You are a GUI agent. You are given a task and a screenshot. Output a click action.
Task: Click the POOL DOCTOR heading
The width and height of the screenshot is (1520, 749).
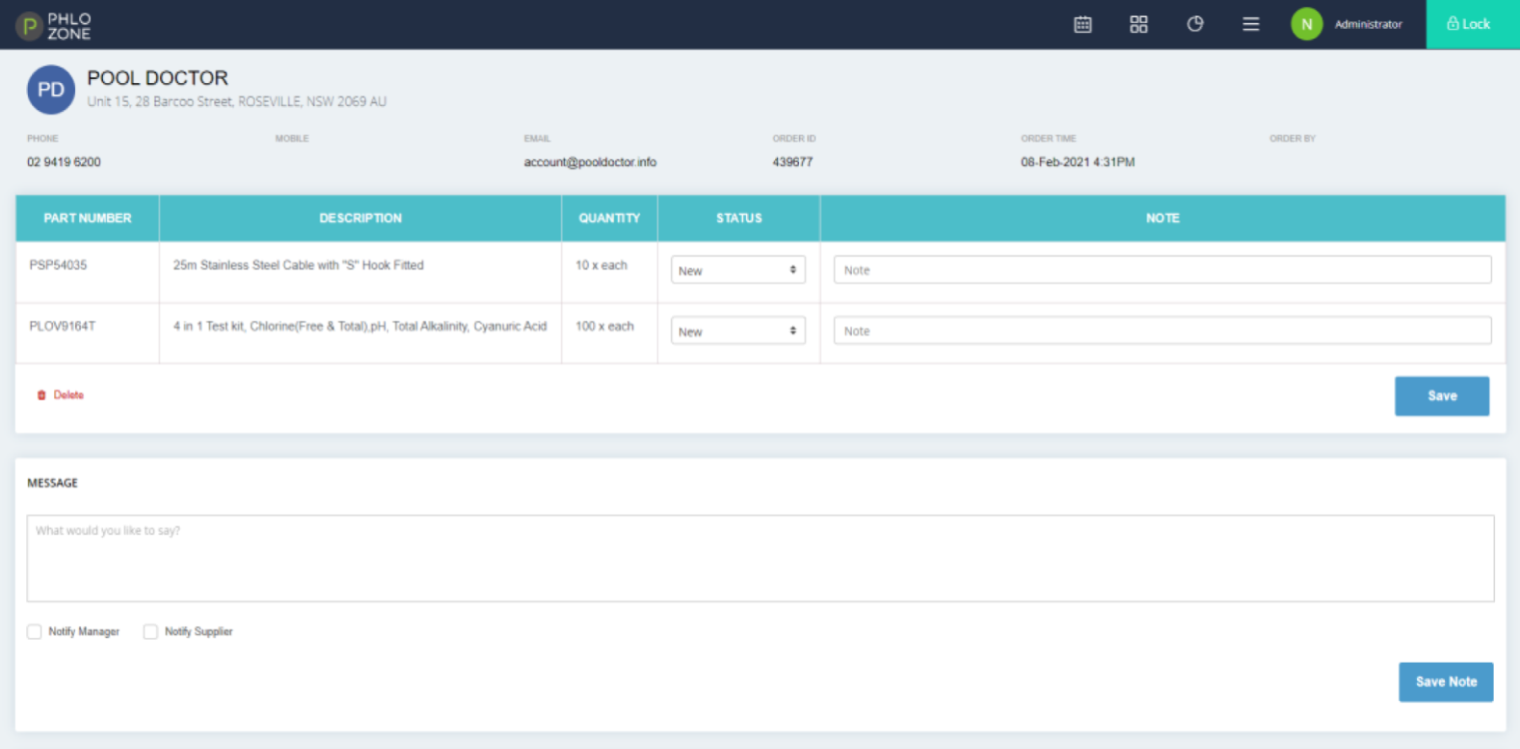pyautogui.click(x=157, y=77)
